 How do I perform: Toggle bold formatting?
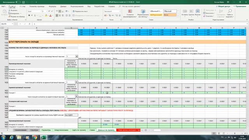pyautogui.click(x=29, y=16)
